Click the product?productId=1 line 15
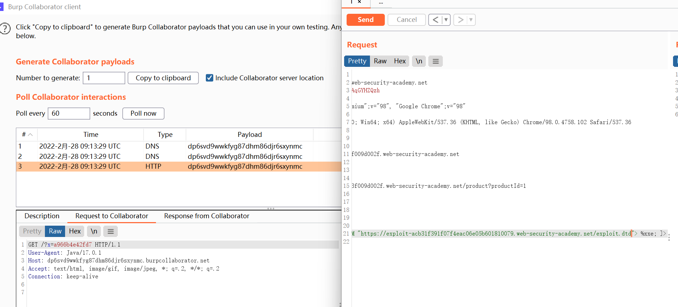The height and width of the screenshot is (307, 678). (x=439, y=186)
